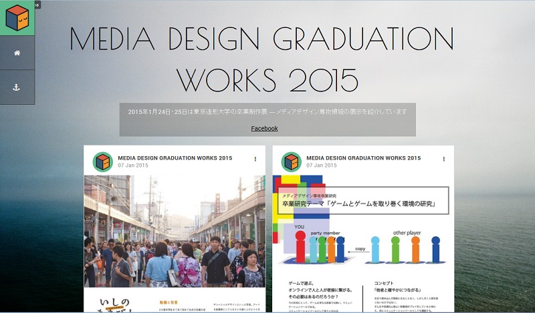
Task: Click the 07 Jan 2015 date on the game research post
Action: [322, 166]
